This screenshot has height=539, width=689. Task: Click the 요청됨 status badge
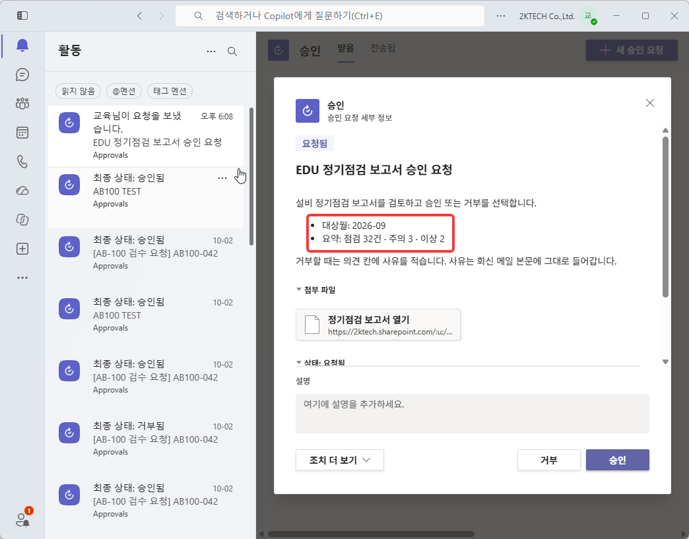[315, 143]
